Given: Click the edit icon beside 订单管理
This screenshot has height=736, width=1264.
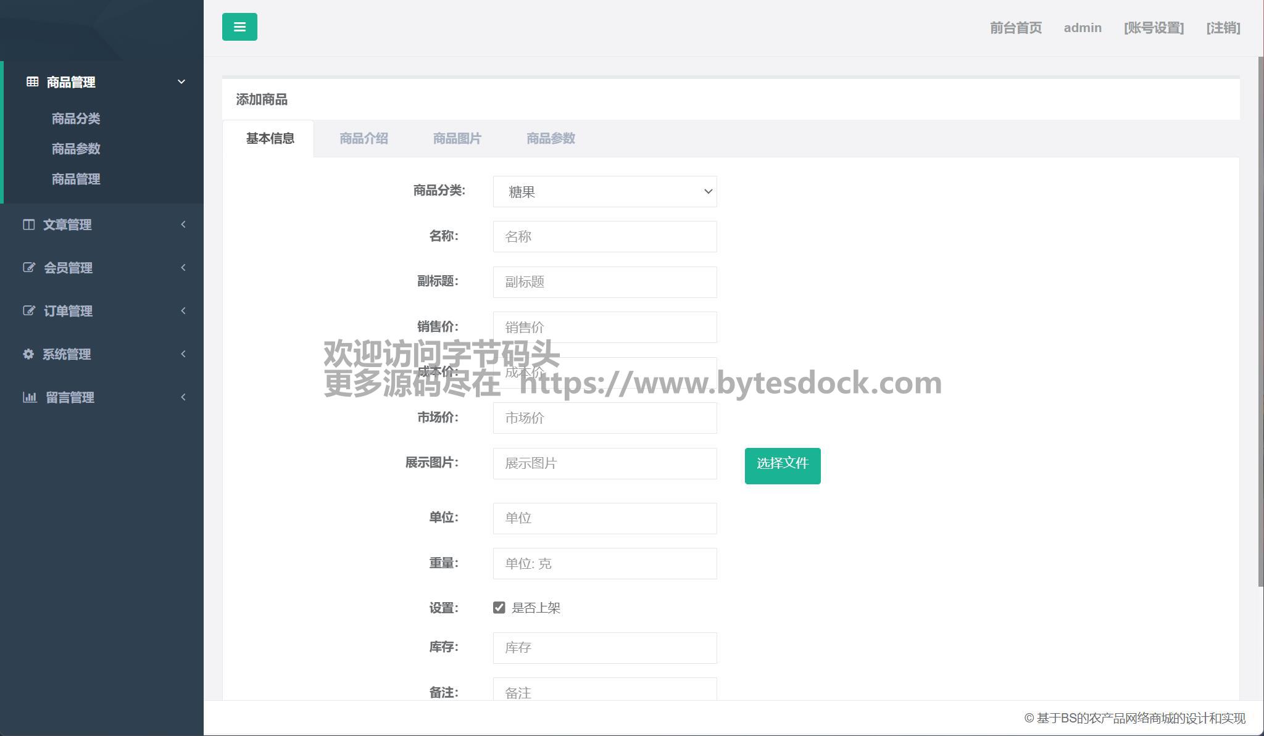Looking at the screenshot, I should coord(28,310).
